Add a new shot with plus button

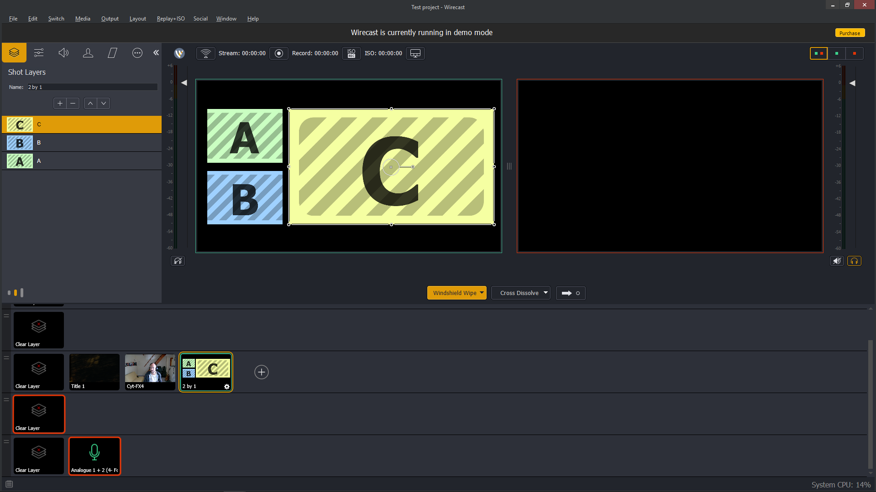click(x=261, y=372)
